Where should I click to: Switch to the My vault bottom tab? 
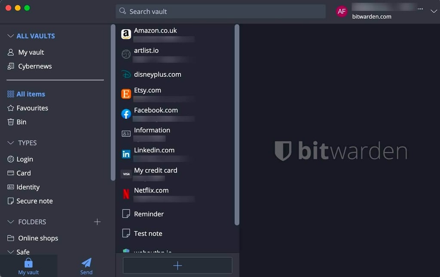(28, 266)
